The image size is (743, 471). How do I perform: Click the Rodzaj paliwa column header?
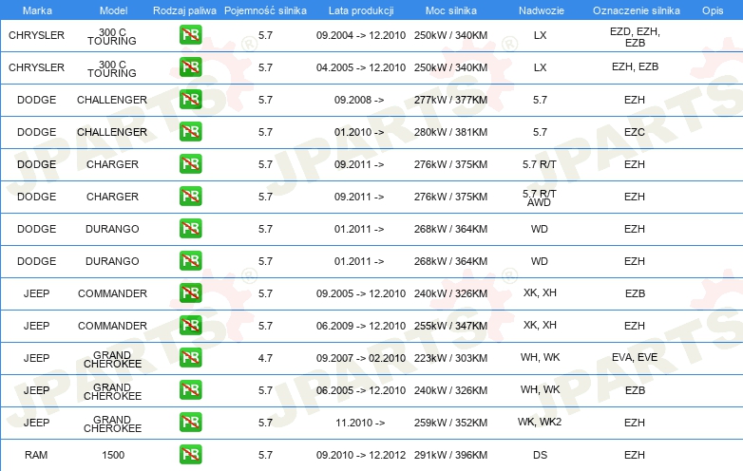tap(184, 9)
